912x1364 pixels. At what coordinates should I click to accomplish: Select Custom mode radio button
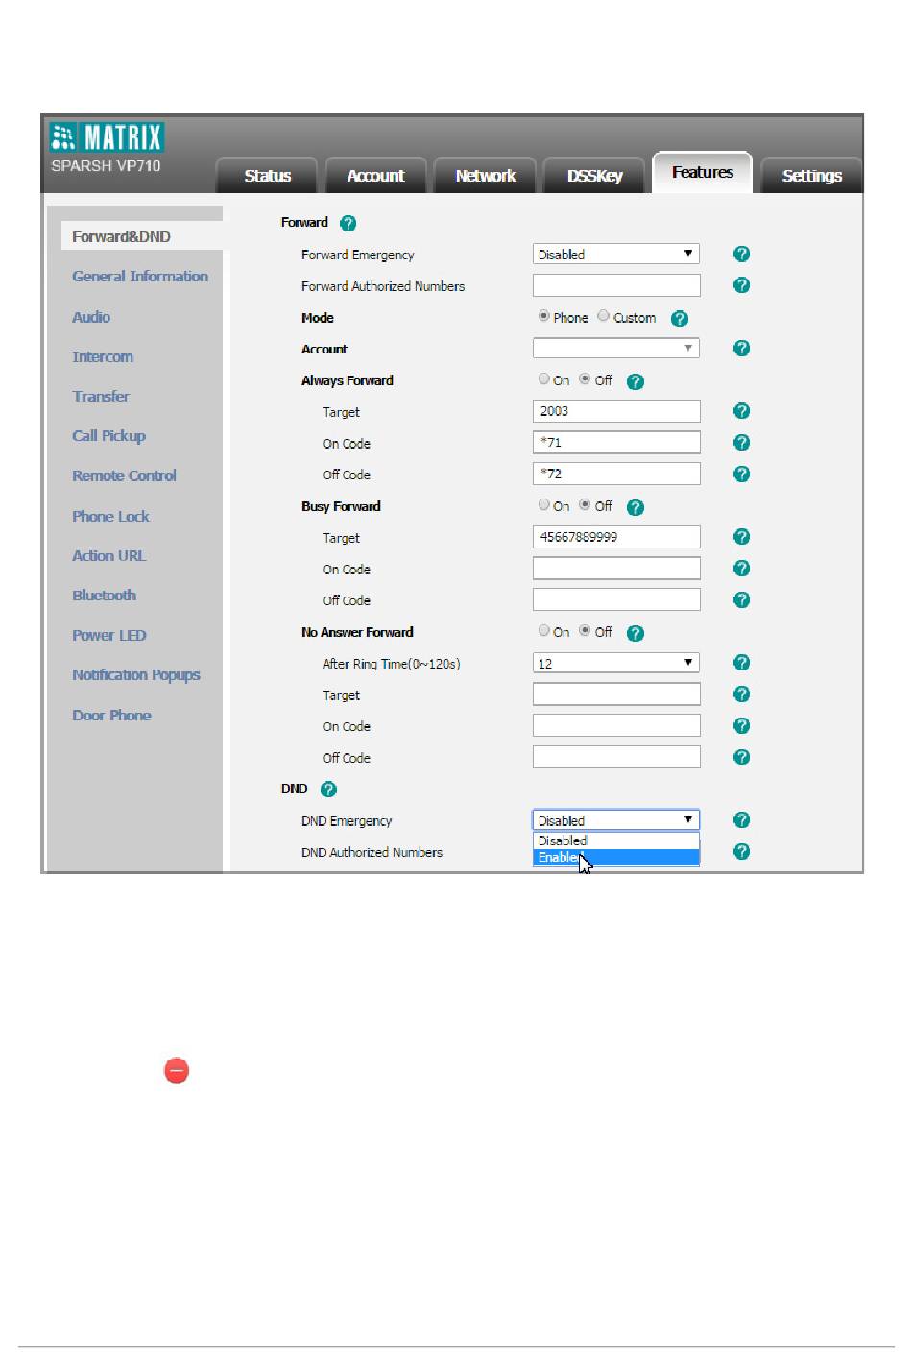(x=604, y=316)
